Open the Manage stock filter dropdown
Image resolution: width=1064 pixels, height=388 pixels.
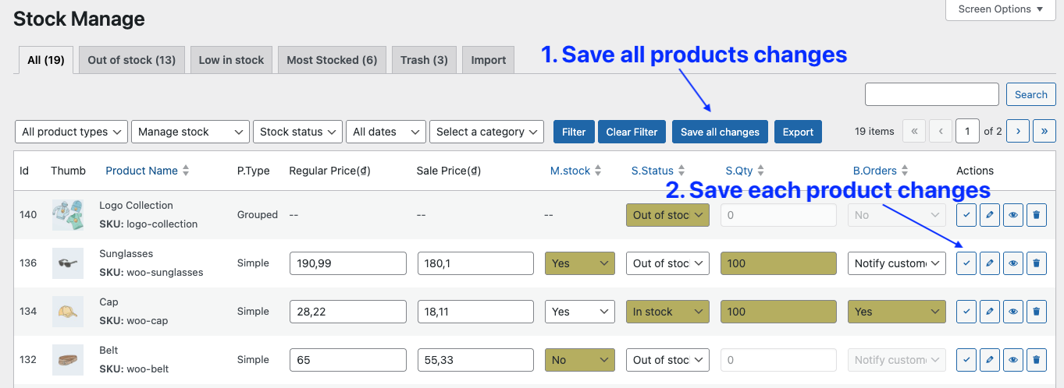coord(190,132)
